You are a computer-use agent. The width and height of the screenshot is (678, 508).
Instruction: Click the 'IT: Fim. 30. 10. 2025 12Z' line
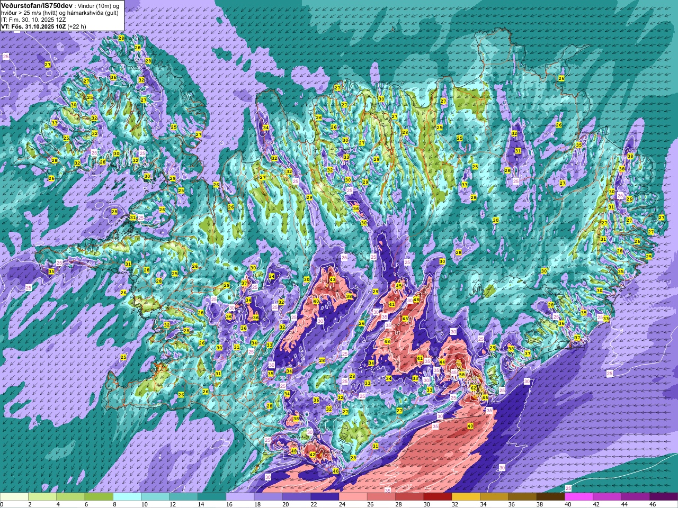[33, 19]
